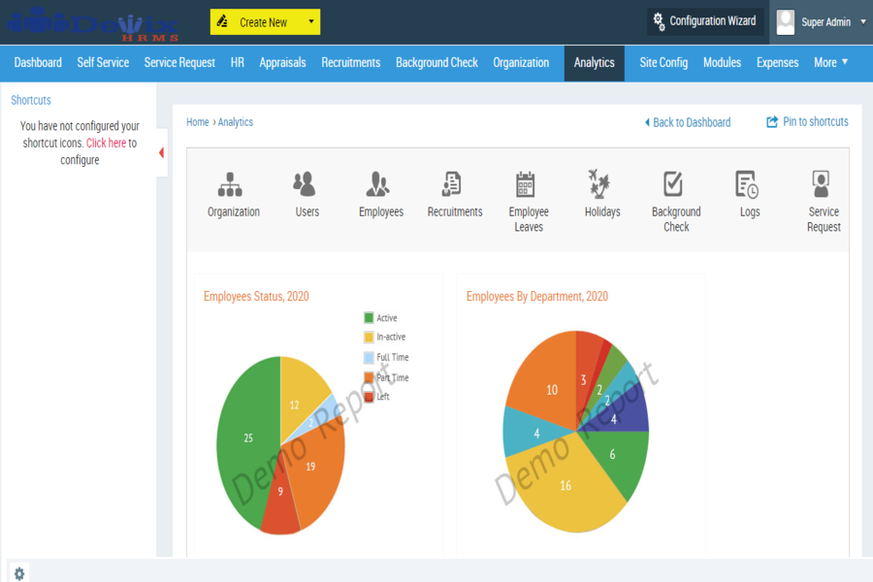Open the HR tab
This screenshot has height=582, width=873.
click(238, 63)
